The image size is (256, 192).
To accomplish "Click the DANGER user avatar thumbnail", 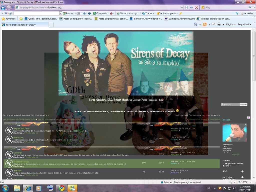I will click(x=234, y=132).
